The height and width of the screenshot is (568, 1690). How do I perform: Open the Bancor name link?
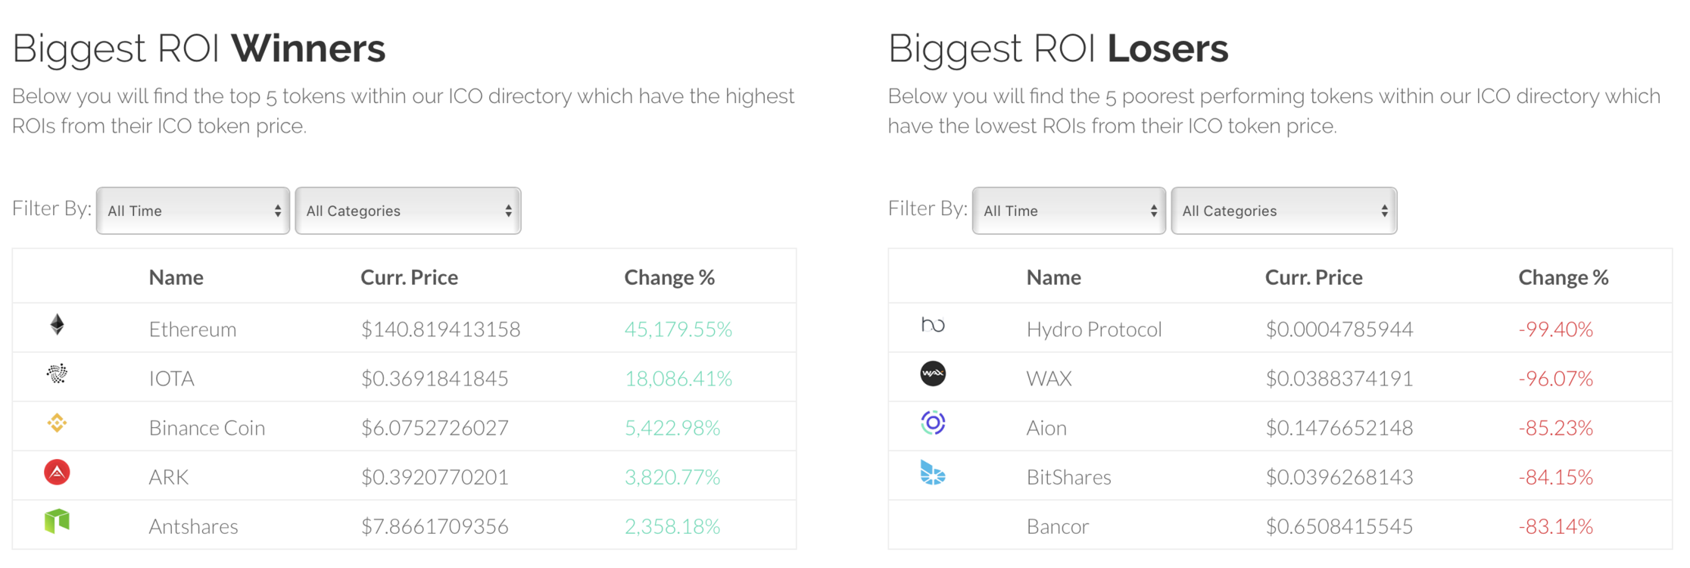pyautogui.click(x=1058, y=526)
